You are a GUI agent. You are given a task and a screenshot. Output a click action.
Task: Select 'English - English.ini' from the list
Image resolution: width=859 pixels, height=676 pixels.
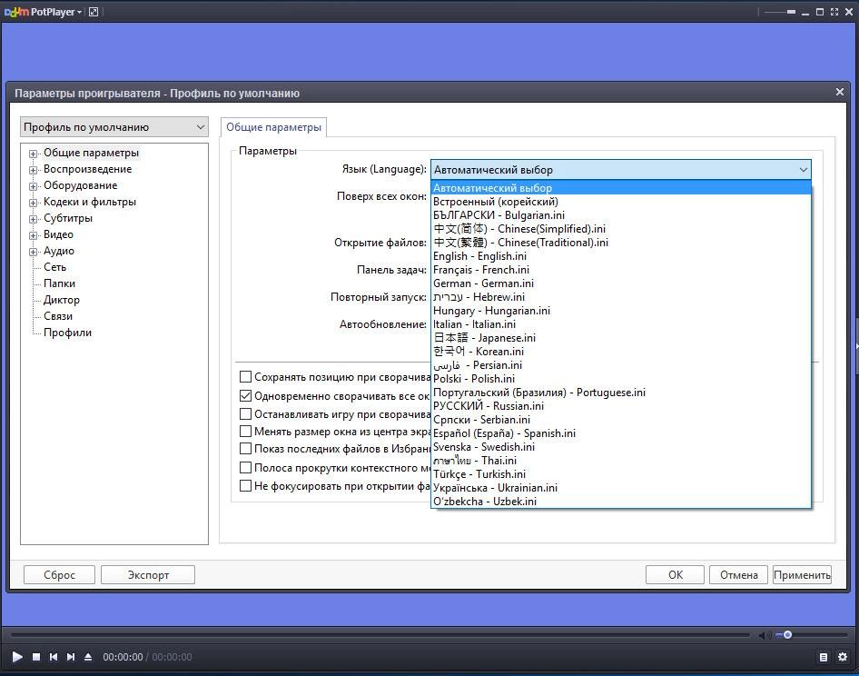point(621,256)
